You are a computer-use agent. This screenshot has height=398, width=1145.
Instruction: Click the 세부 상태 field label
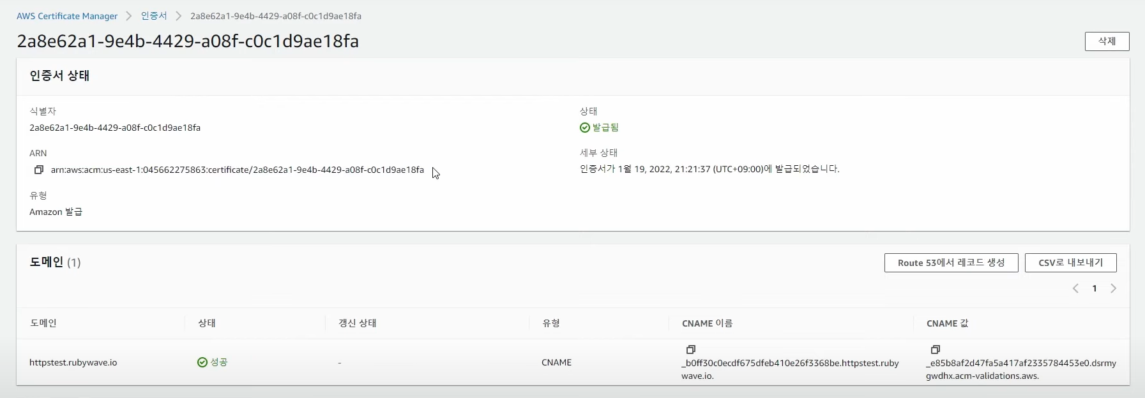pos(598,153)
